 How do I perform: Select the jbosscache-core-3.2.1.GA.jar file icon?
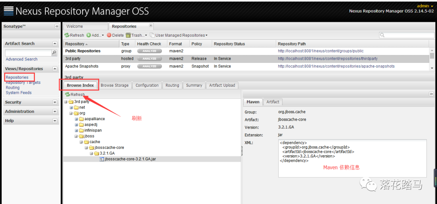coord(102,159)
